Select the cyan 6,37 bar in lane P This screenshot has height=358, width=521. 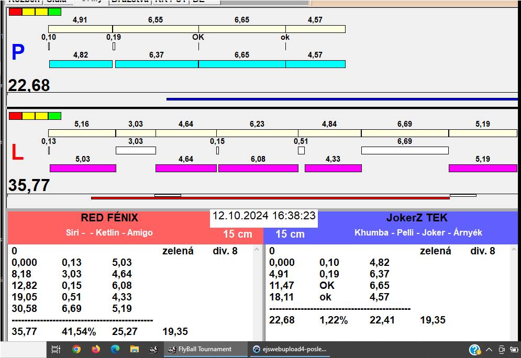pos(157,64)
